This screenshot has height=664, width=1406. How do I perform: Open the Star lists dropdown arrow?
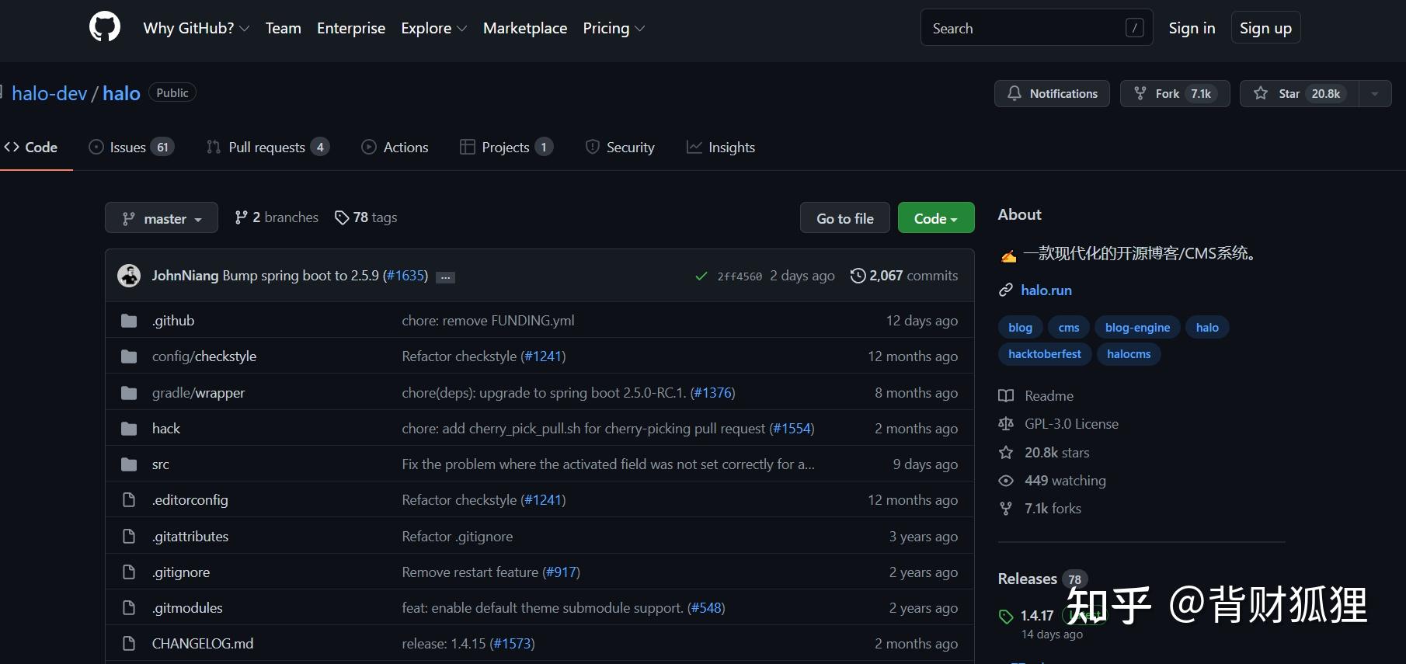[x=1375, y=93]
